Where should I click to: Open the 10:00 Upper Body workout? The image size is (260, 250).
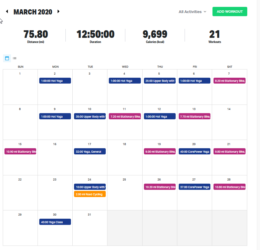[90, 187]
